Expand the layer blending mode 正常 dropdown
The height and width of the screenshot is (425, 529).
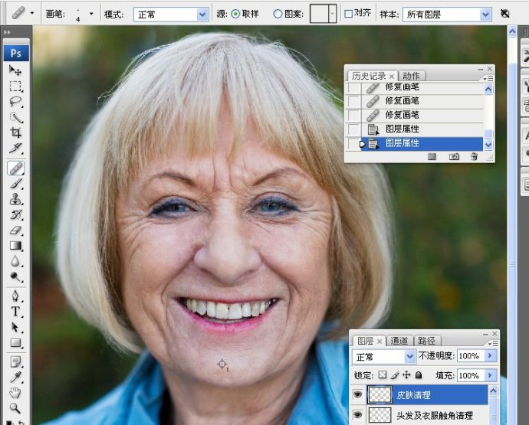(x=383, y=357)
